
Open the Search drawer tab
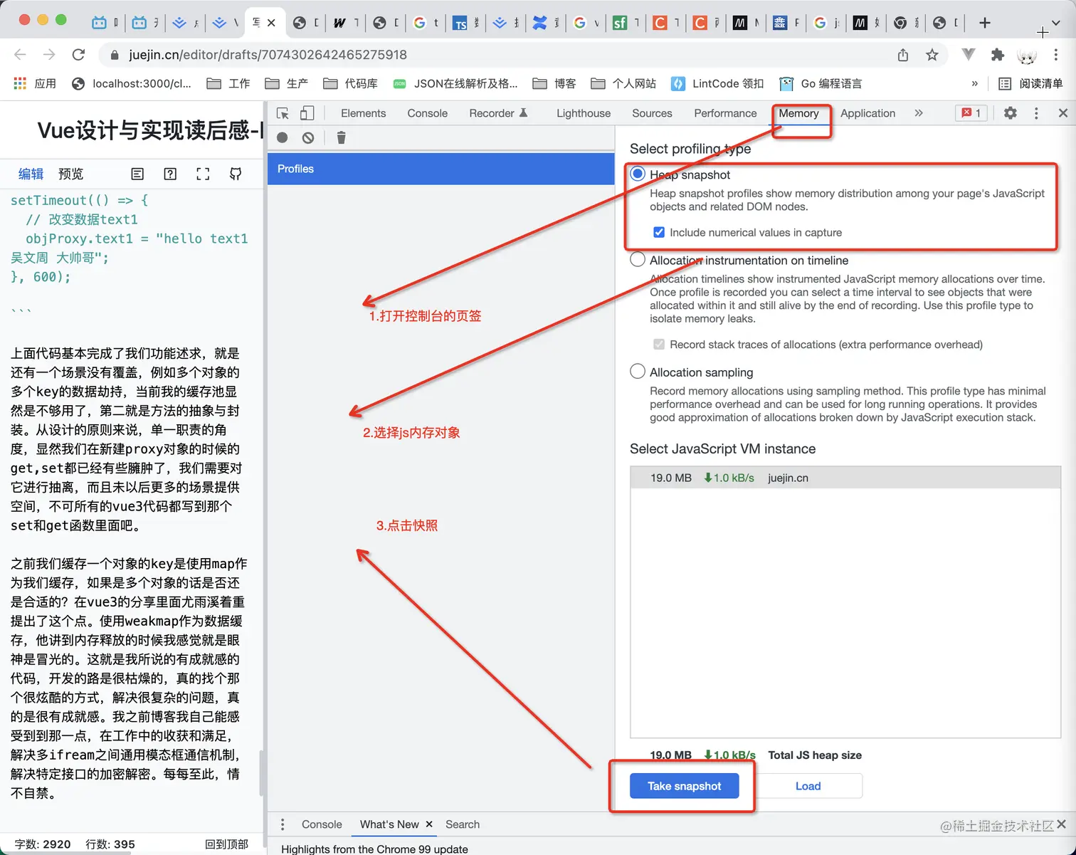point(463,824)
